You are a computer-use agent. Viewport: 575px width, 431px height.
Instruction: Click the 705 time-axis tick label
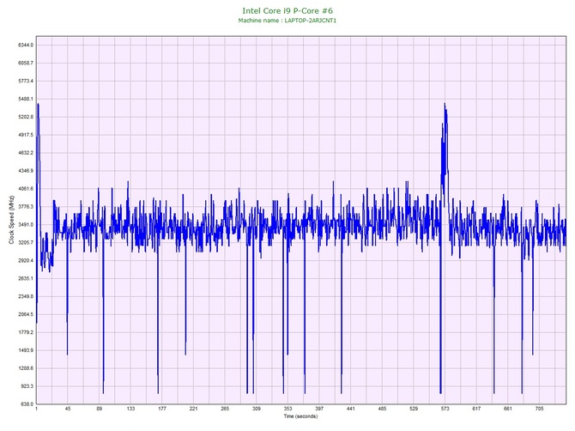coord(540,409)
